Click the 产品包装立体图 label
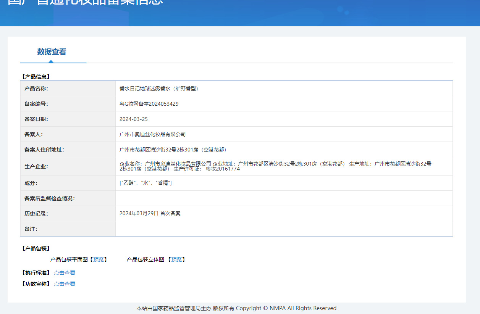This screenshot has height=314, width=480. (x=145, y=259)
